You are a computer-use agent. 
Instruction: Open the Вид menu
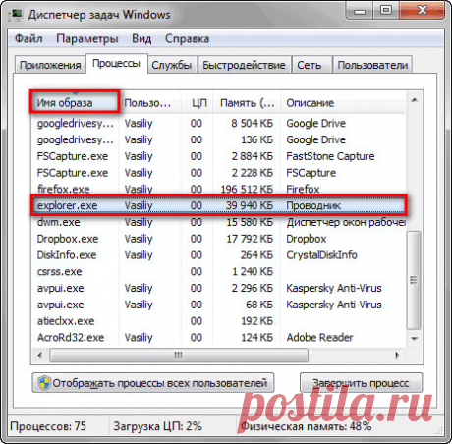pos(141,39)
